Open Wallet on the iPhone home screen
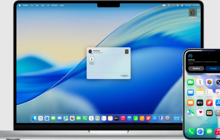This screenshot has height=140, width=220. [209, 113]
